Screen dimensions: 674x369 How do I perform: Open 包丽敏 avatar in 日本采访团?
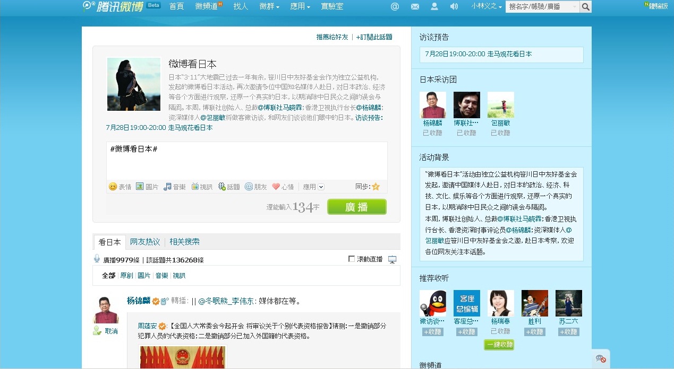click(501, 105)
